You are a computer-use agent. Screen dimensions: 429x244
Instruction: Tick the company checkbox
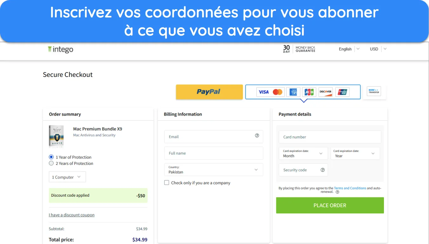(x=167, y=183)
